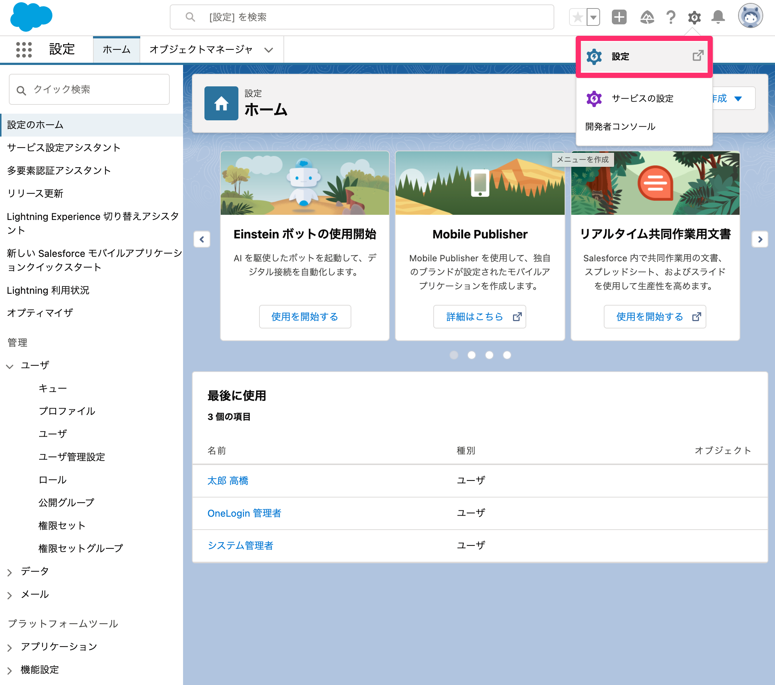The image size is (775, 685).
Task: Select the second carousel indicator dot
Action: pyautogui.click(x=472, y=355)
